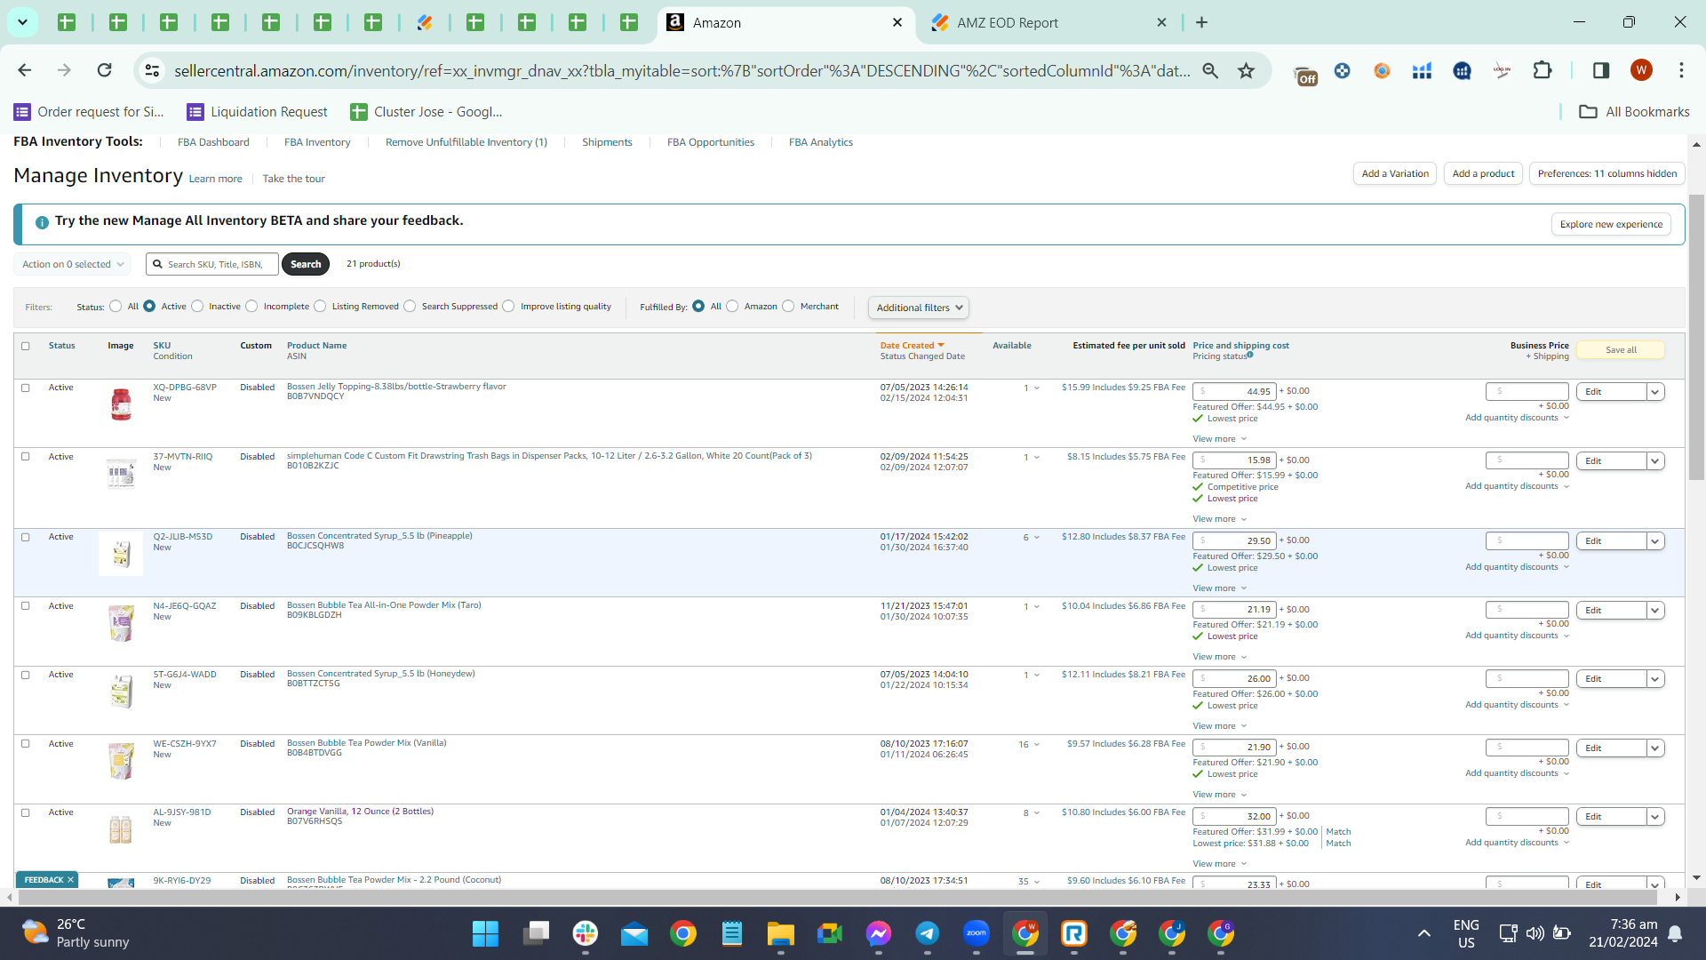Open the Chrome profile avatar W
The height and width of the screenshot is (960, 1706).
tap(1641, 70)
